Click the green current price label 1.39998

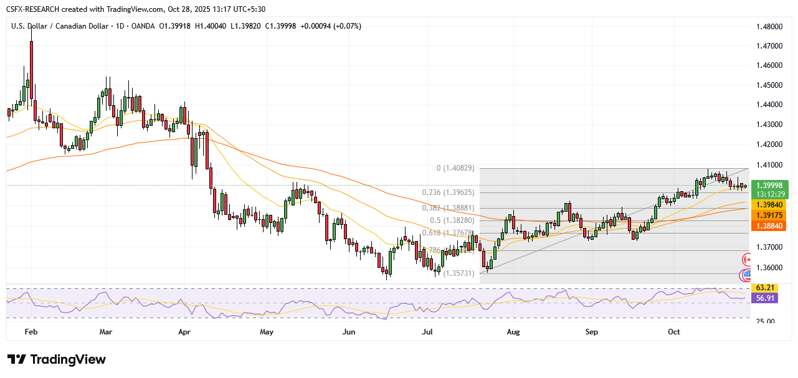click(x=771, y=185)
